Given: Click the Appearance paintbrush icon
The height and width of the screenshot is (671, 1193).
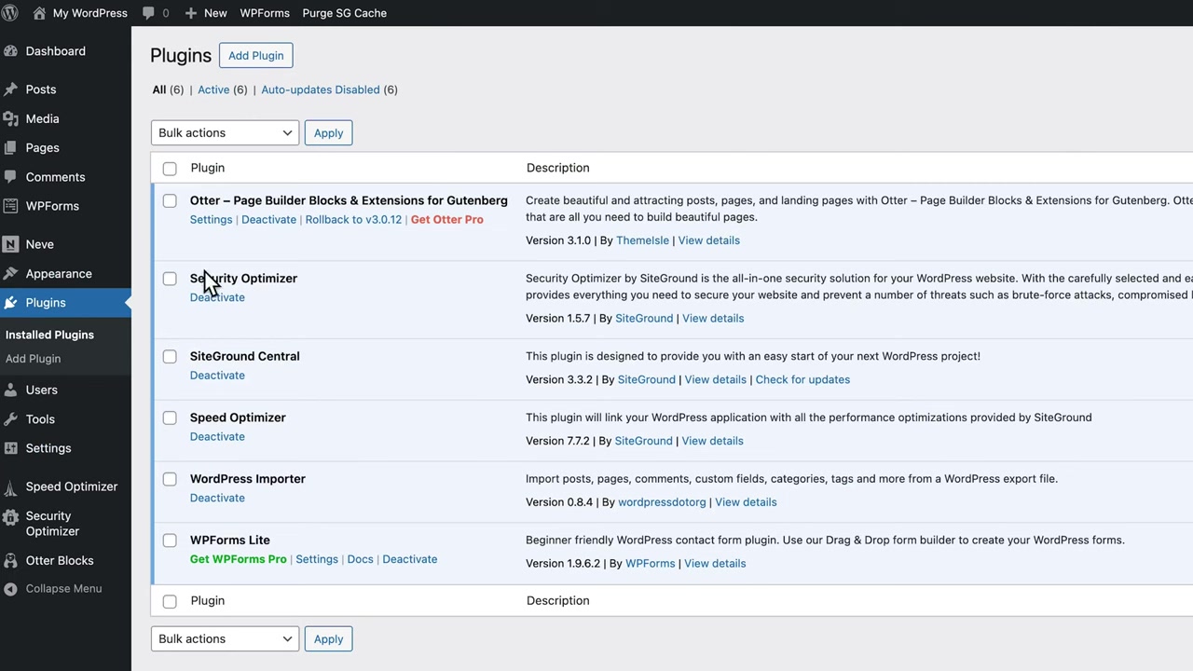Looking at the screenshot, I should click(10, 274).
